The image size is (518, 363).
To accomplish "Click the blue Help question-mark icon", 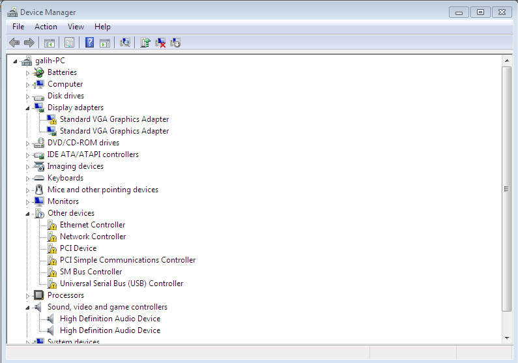I will [89, 42].
